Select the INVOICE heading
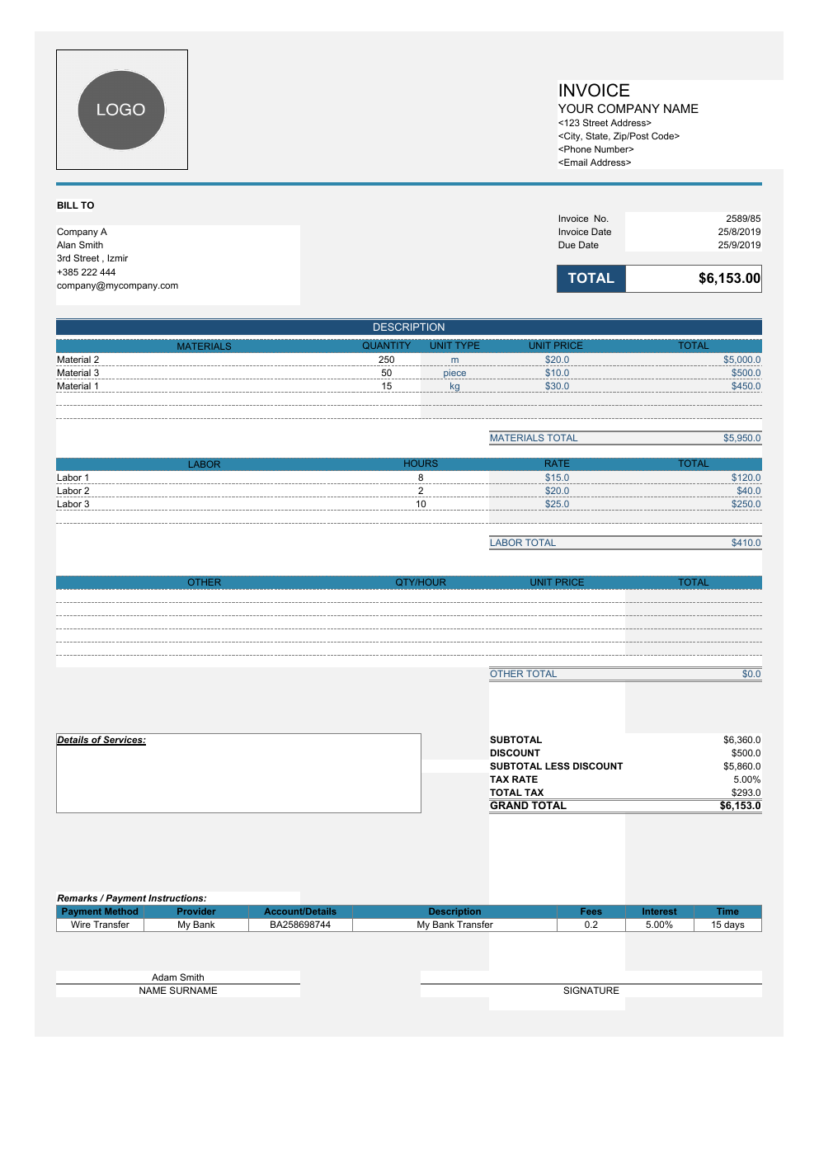 (x=594, y=91)
